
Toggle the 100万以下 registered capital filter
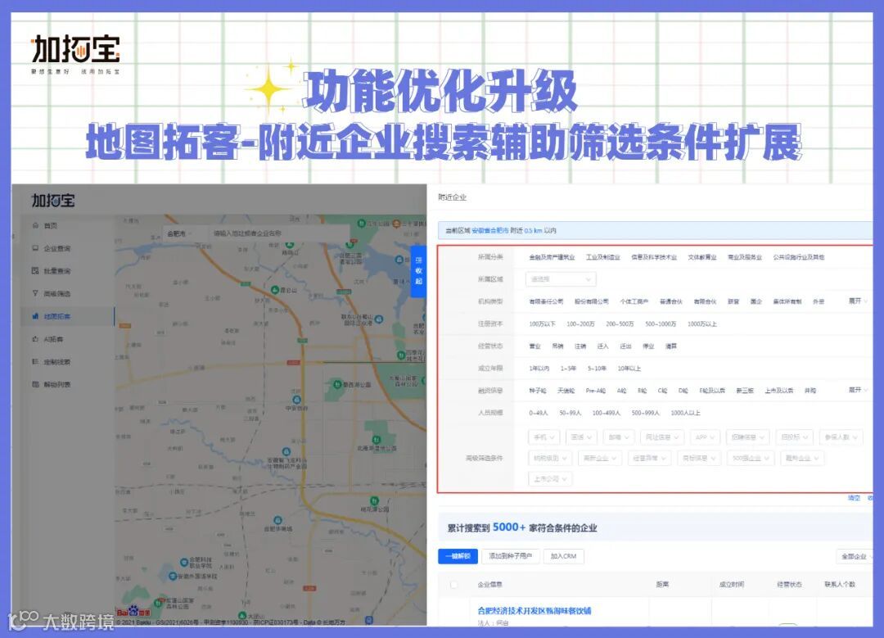click(542, 324)
